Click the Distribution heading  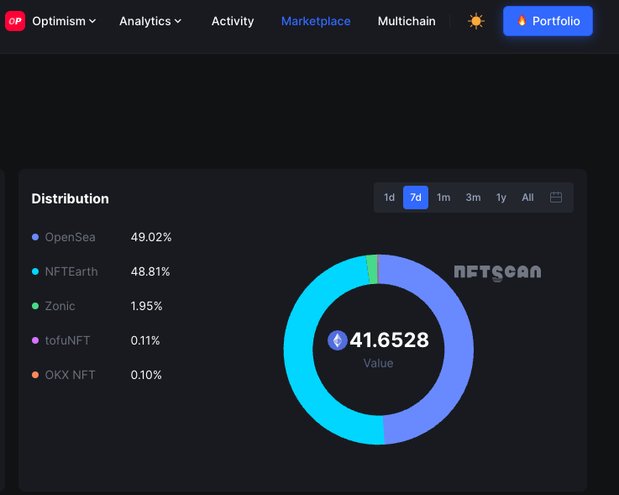[71, 198]
